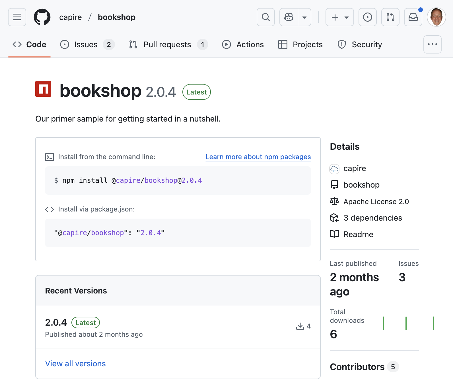The width and height of the screenshot is (453, 382).
Task: Open the create new plus menu
Action: [340, 17]
